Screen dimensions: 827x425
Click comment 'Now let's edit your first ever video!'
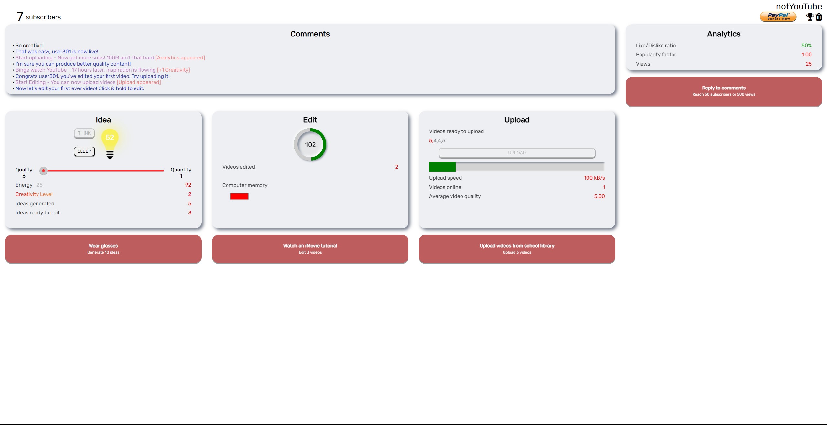coord(80,88)
